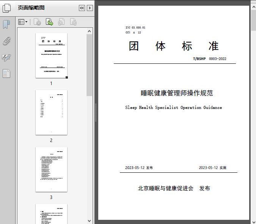256x224 pixels.
Task: Click the 'ISC 03.080.01' classification text
Action: click(135, 27)
